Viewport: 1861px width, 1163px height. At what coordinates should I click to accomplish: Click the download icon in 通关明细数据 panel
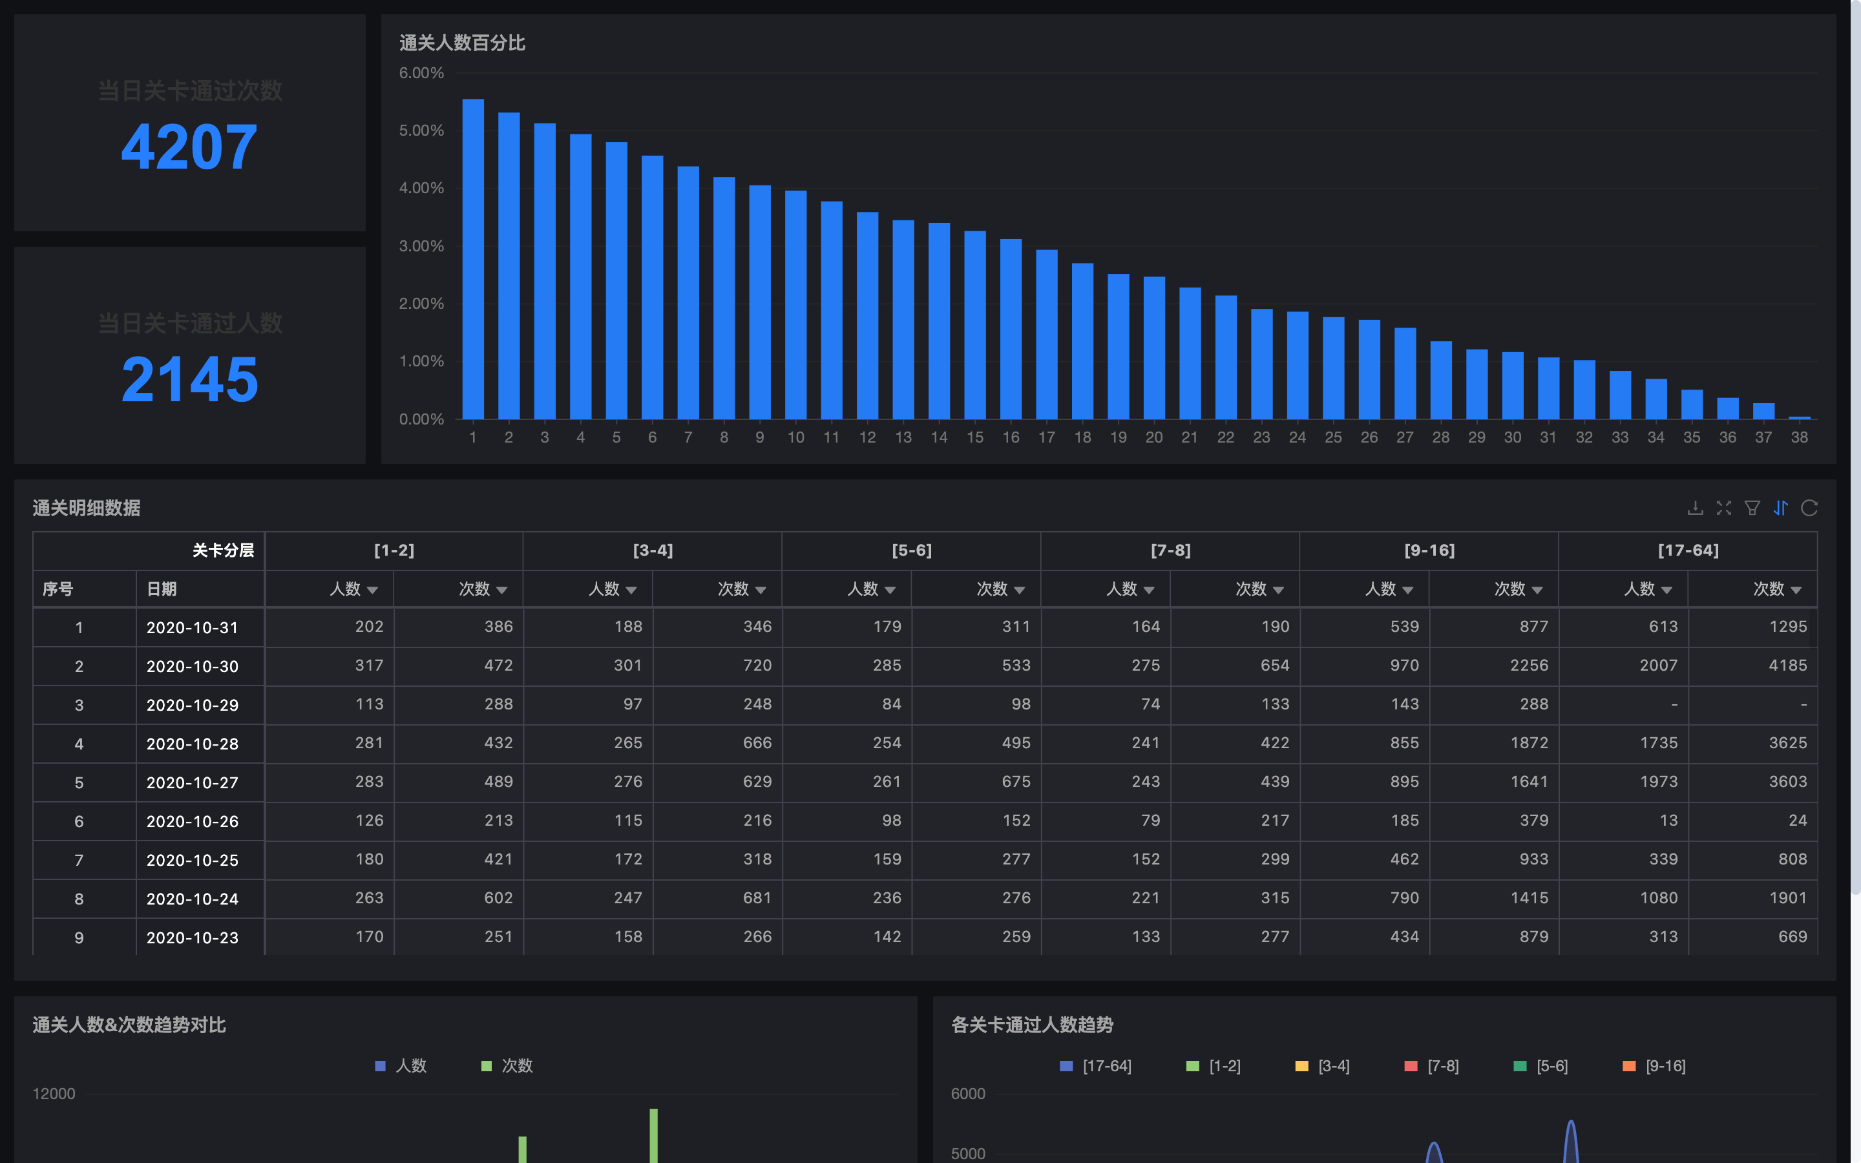click(x=1695, y=508)
